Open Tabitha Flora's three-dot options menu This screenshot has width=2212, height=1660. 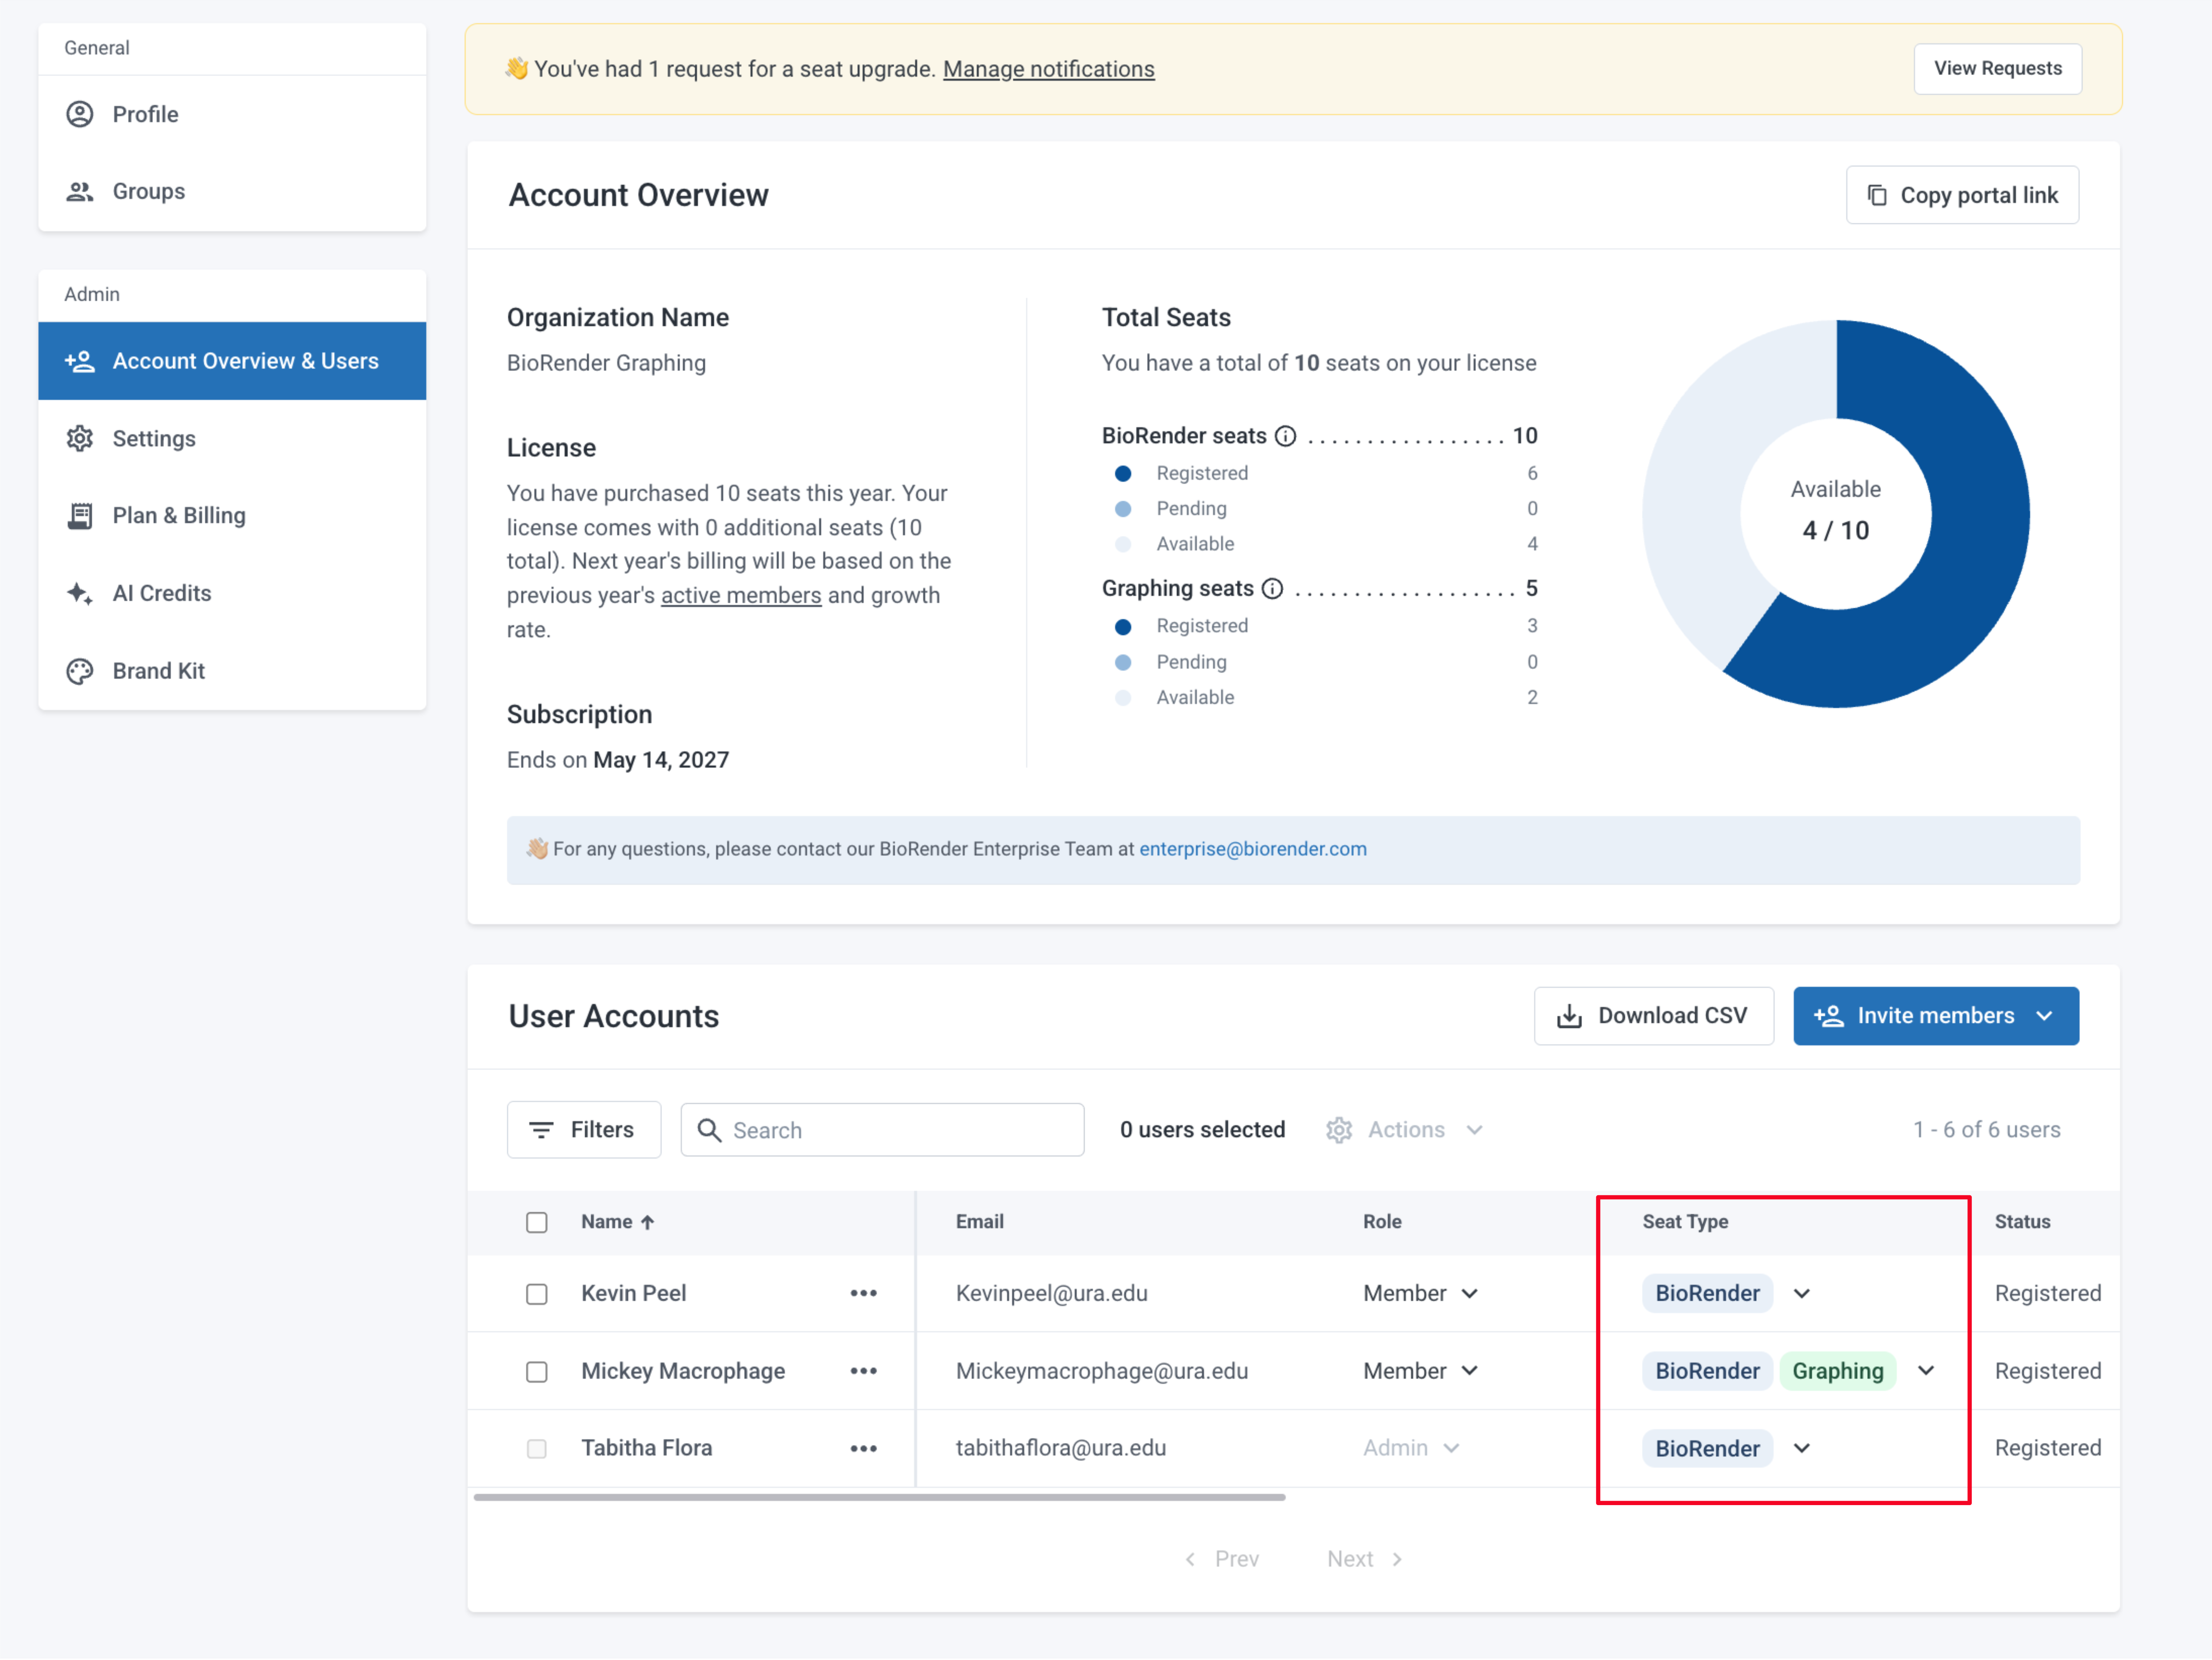point(863,1449)
